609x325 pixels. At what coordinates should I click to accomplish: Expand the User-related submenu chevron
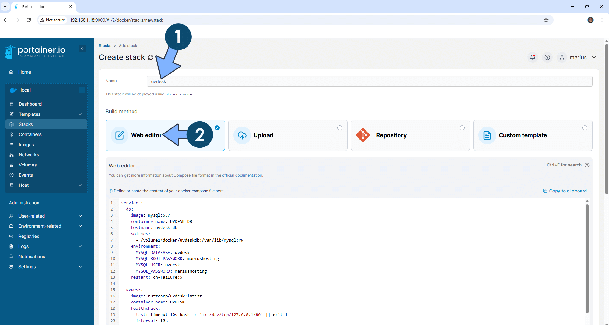point(80,216)
